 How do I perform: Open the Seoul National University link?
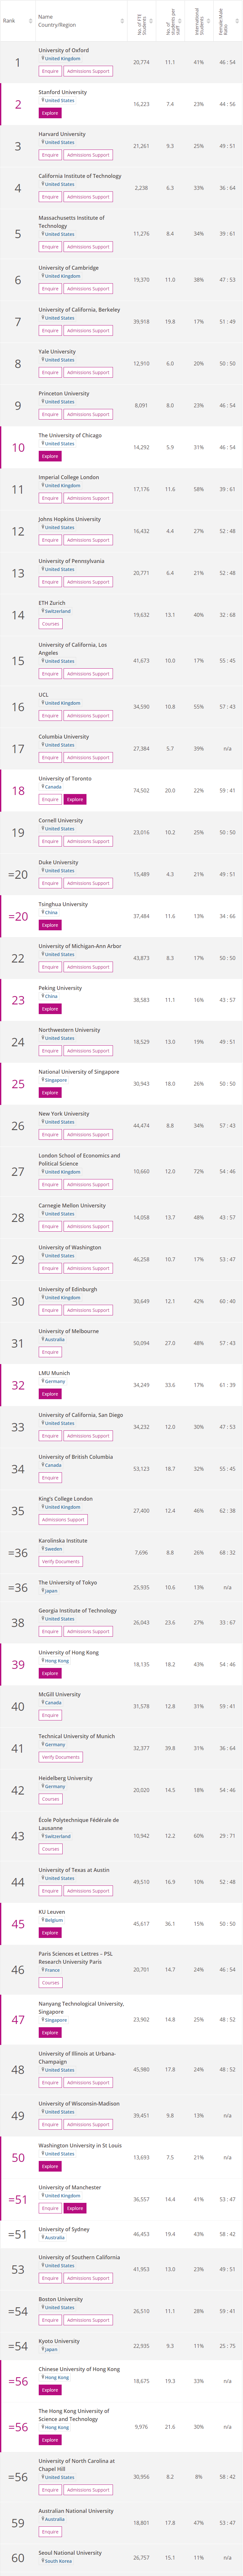point(70,2552)
